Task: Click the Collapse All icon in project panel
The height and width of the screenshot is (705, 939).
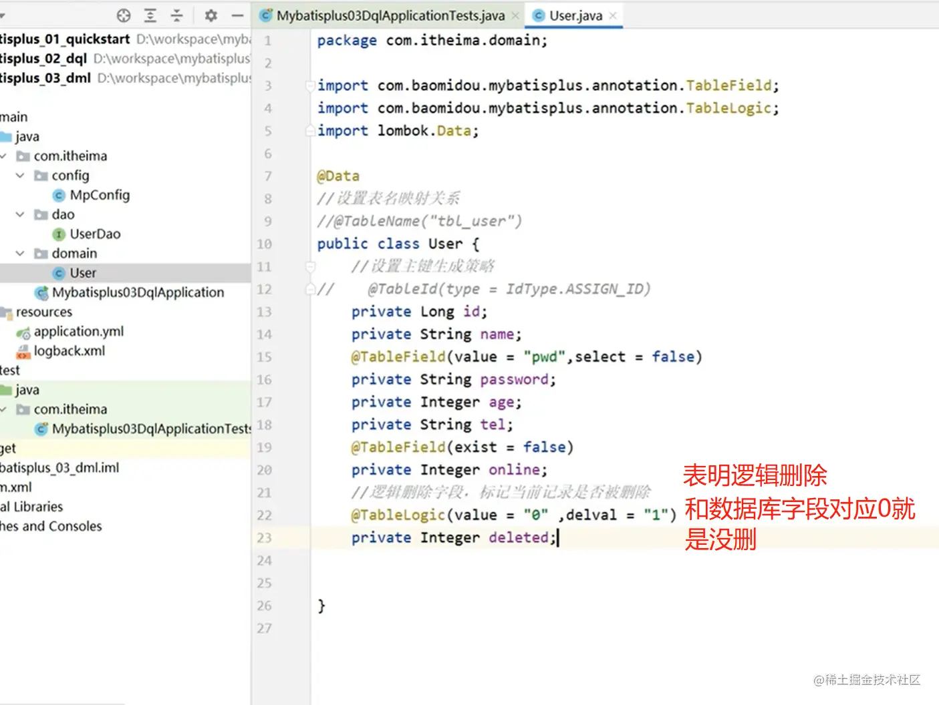Action: click(x=177, y=15)
